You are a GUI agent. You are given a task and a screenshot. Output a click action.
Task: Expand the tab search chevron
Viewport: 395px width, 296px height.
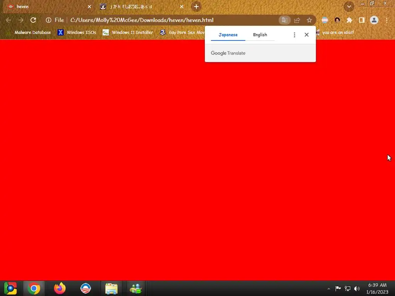(x=349, y=7)
